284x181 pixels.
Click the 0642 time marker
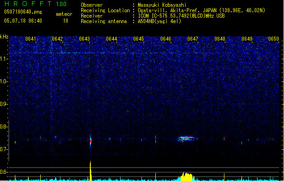click(57, 39)
